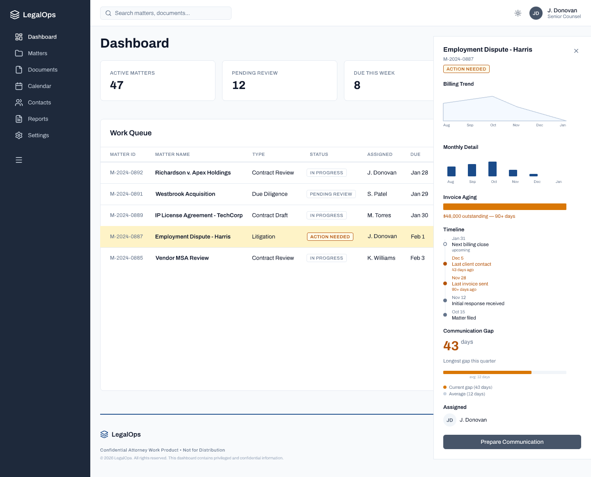Toggle the theme with the sun icon
Image resolution: width=591 pixels, height=477 pixels.
tap(518, 13)
